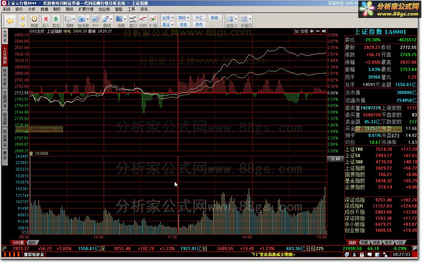
Task: Click the 港股 Hong Kong stocks button
Action: 184,24
